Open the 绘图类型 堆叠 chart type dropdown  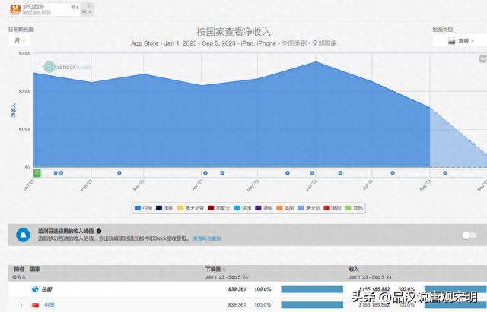pyautogui.click(x=460, y=41)
